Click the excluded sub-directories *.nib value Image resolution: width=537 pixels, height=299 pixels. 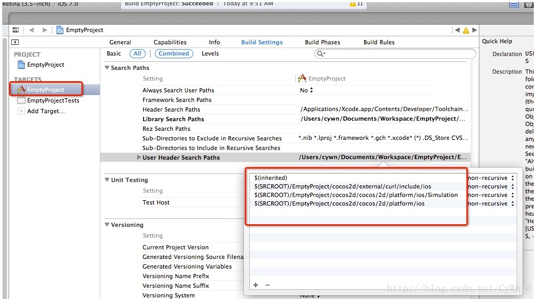[383, 138]
